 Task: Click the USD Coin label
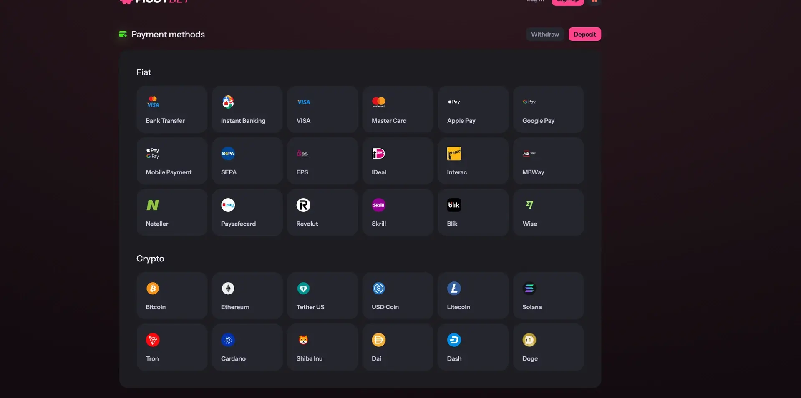385,307
